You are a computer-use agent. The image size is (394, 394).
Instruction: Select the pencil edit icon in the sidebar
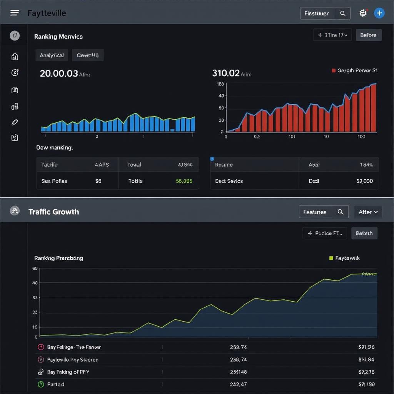pos(15,122)
